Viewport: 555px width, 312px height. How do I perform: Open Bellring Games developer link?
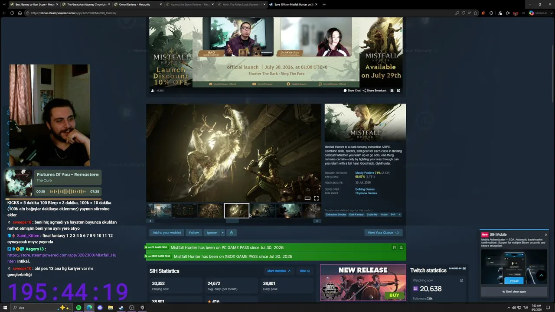click(x=365, y=189)
